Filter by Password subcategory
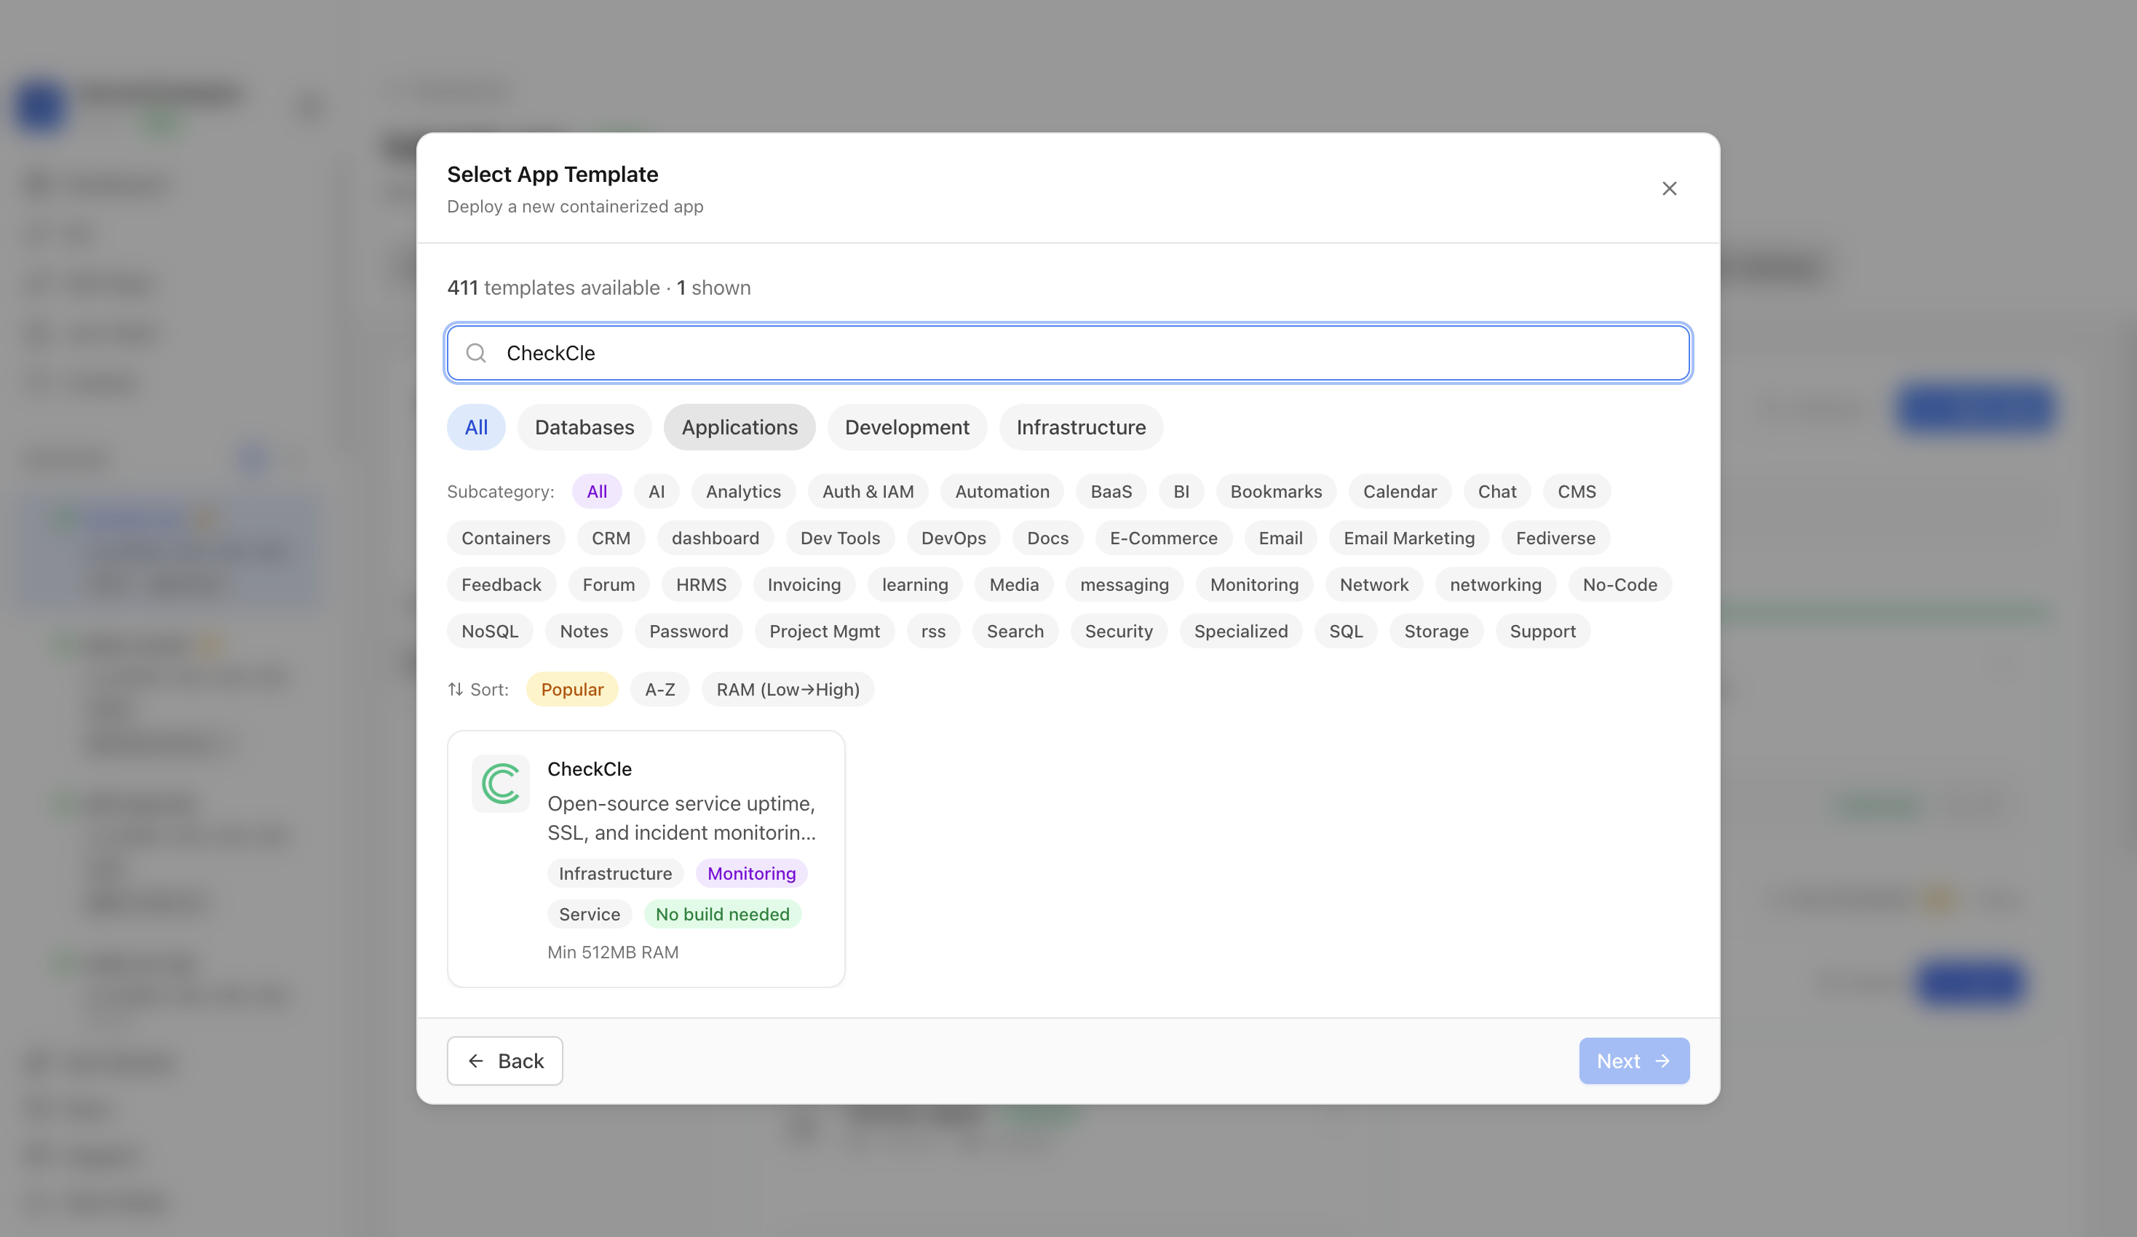Viewport: 2137px width, 1237px height. [x=688, y=632]
